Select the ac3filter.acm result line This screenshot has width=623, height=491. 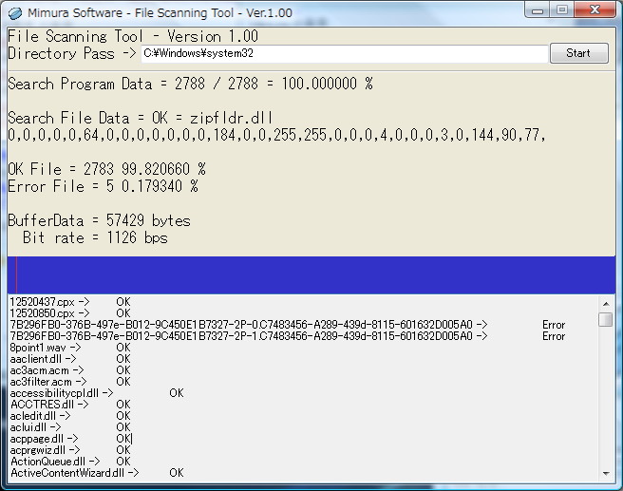coord(70,382)
